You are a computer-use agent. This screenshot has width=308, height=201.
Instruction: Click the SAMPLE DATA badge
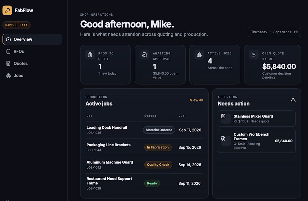pyautogui.click(x=17, y=25)
